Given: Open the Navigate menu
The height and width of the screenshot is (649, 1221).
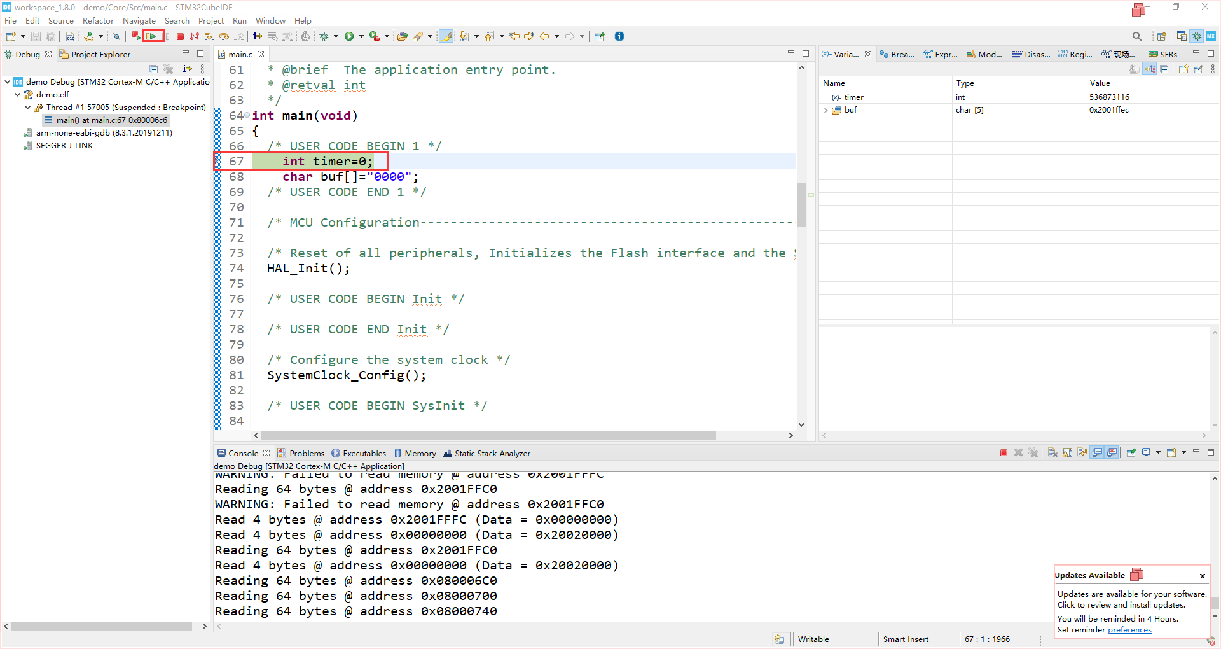Looking at the screenshot, I should point(139,20).
